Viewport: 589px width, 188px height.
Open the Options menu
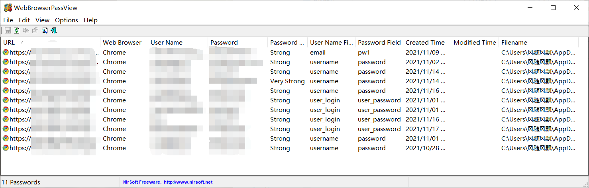pyautogui.click(x=67, y=20)
